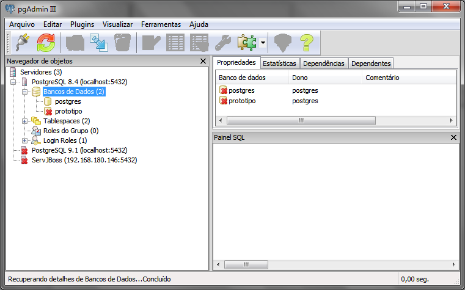
Task: Click the pgAdmin elephant title bar icon
Action: pyautogui.click(x=10, y=9)
